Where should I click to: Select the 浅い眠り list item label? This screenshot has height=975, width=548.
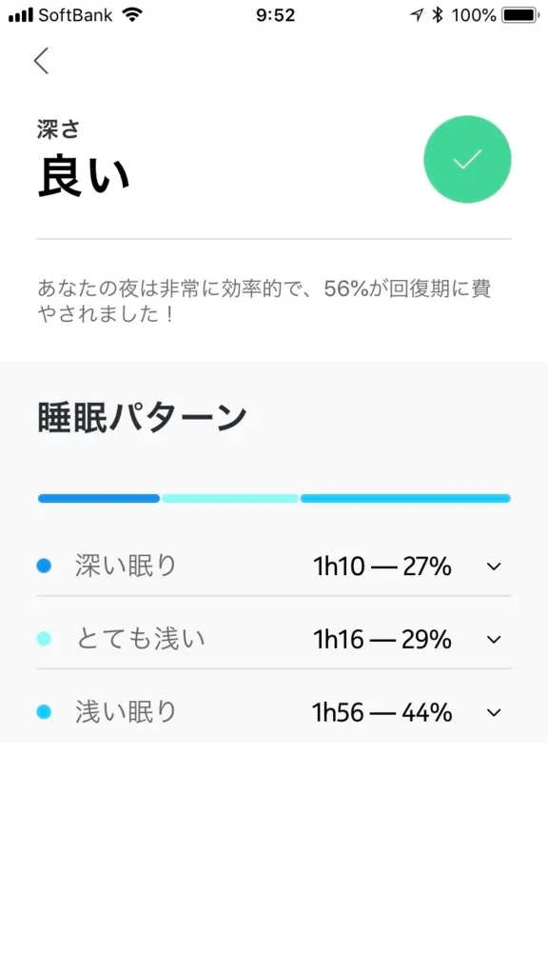click(x=127, y=712)
